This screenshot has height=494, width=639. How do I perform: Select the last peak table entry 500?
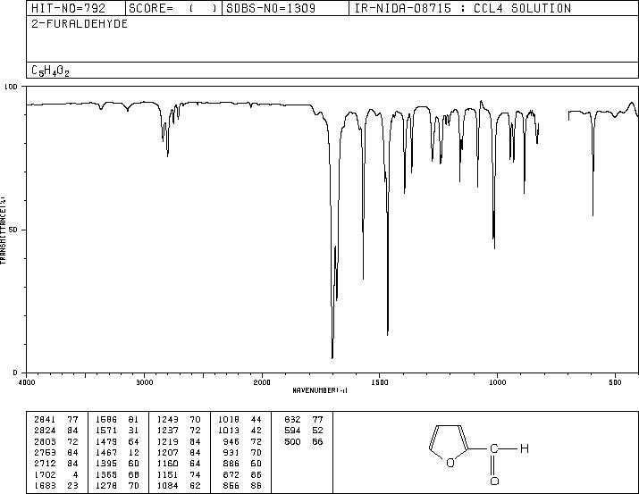[x=292, y=441]
